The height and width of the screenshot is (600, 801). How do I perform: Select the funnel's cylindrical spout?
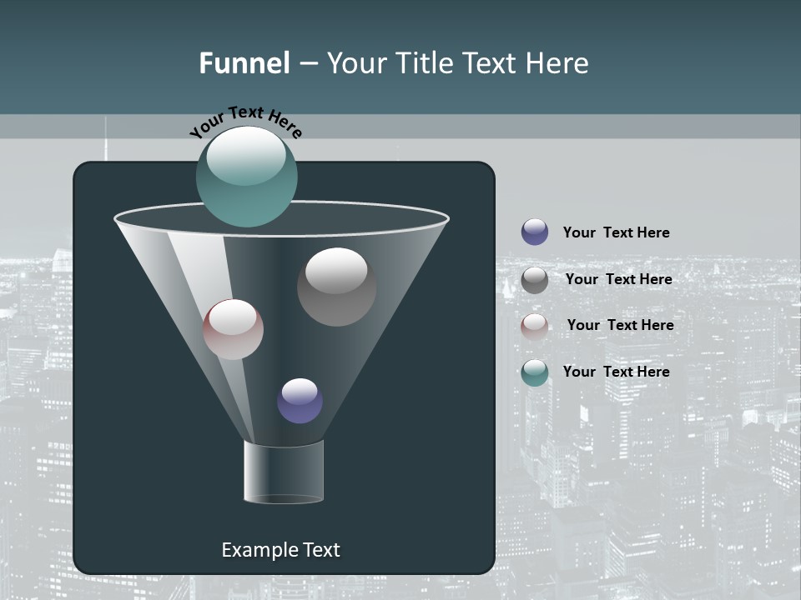click(x=284, y=472)
